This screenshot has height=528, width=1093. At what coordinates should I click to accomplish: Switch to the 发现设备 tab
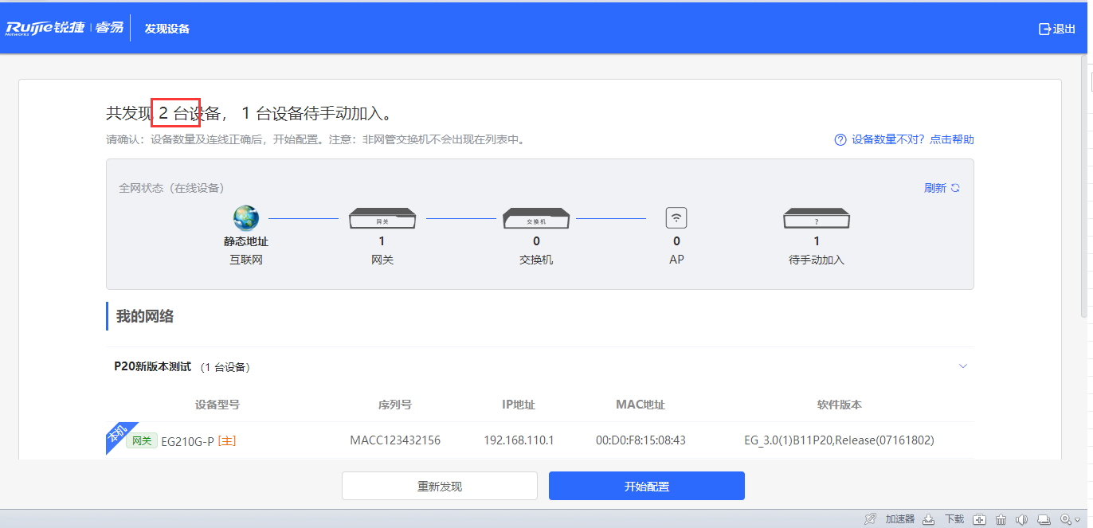166,29
